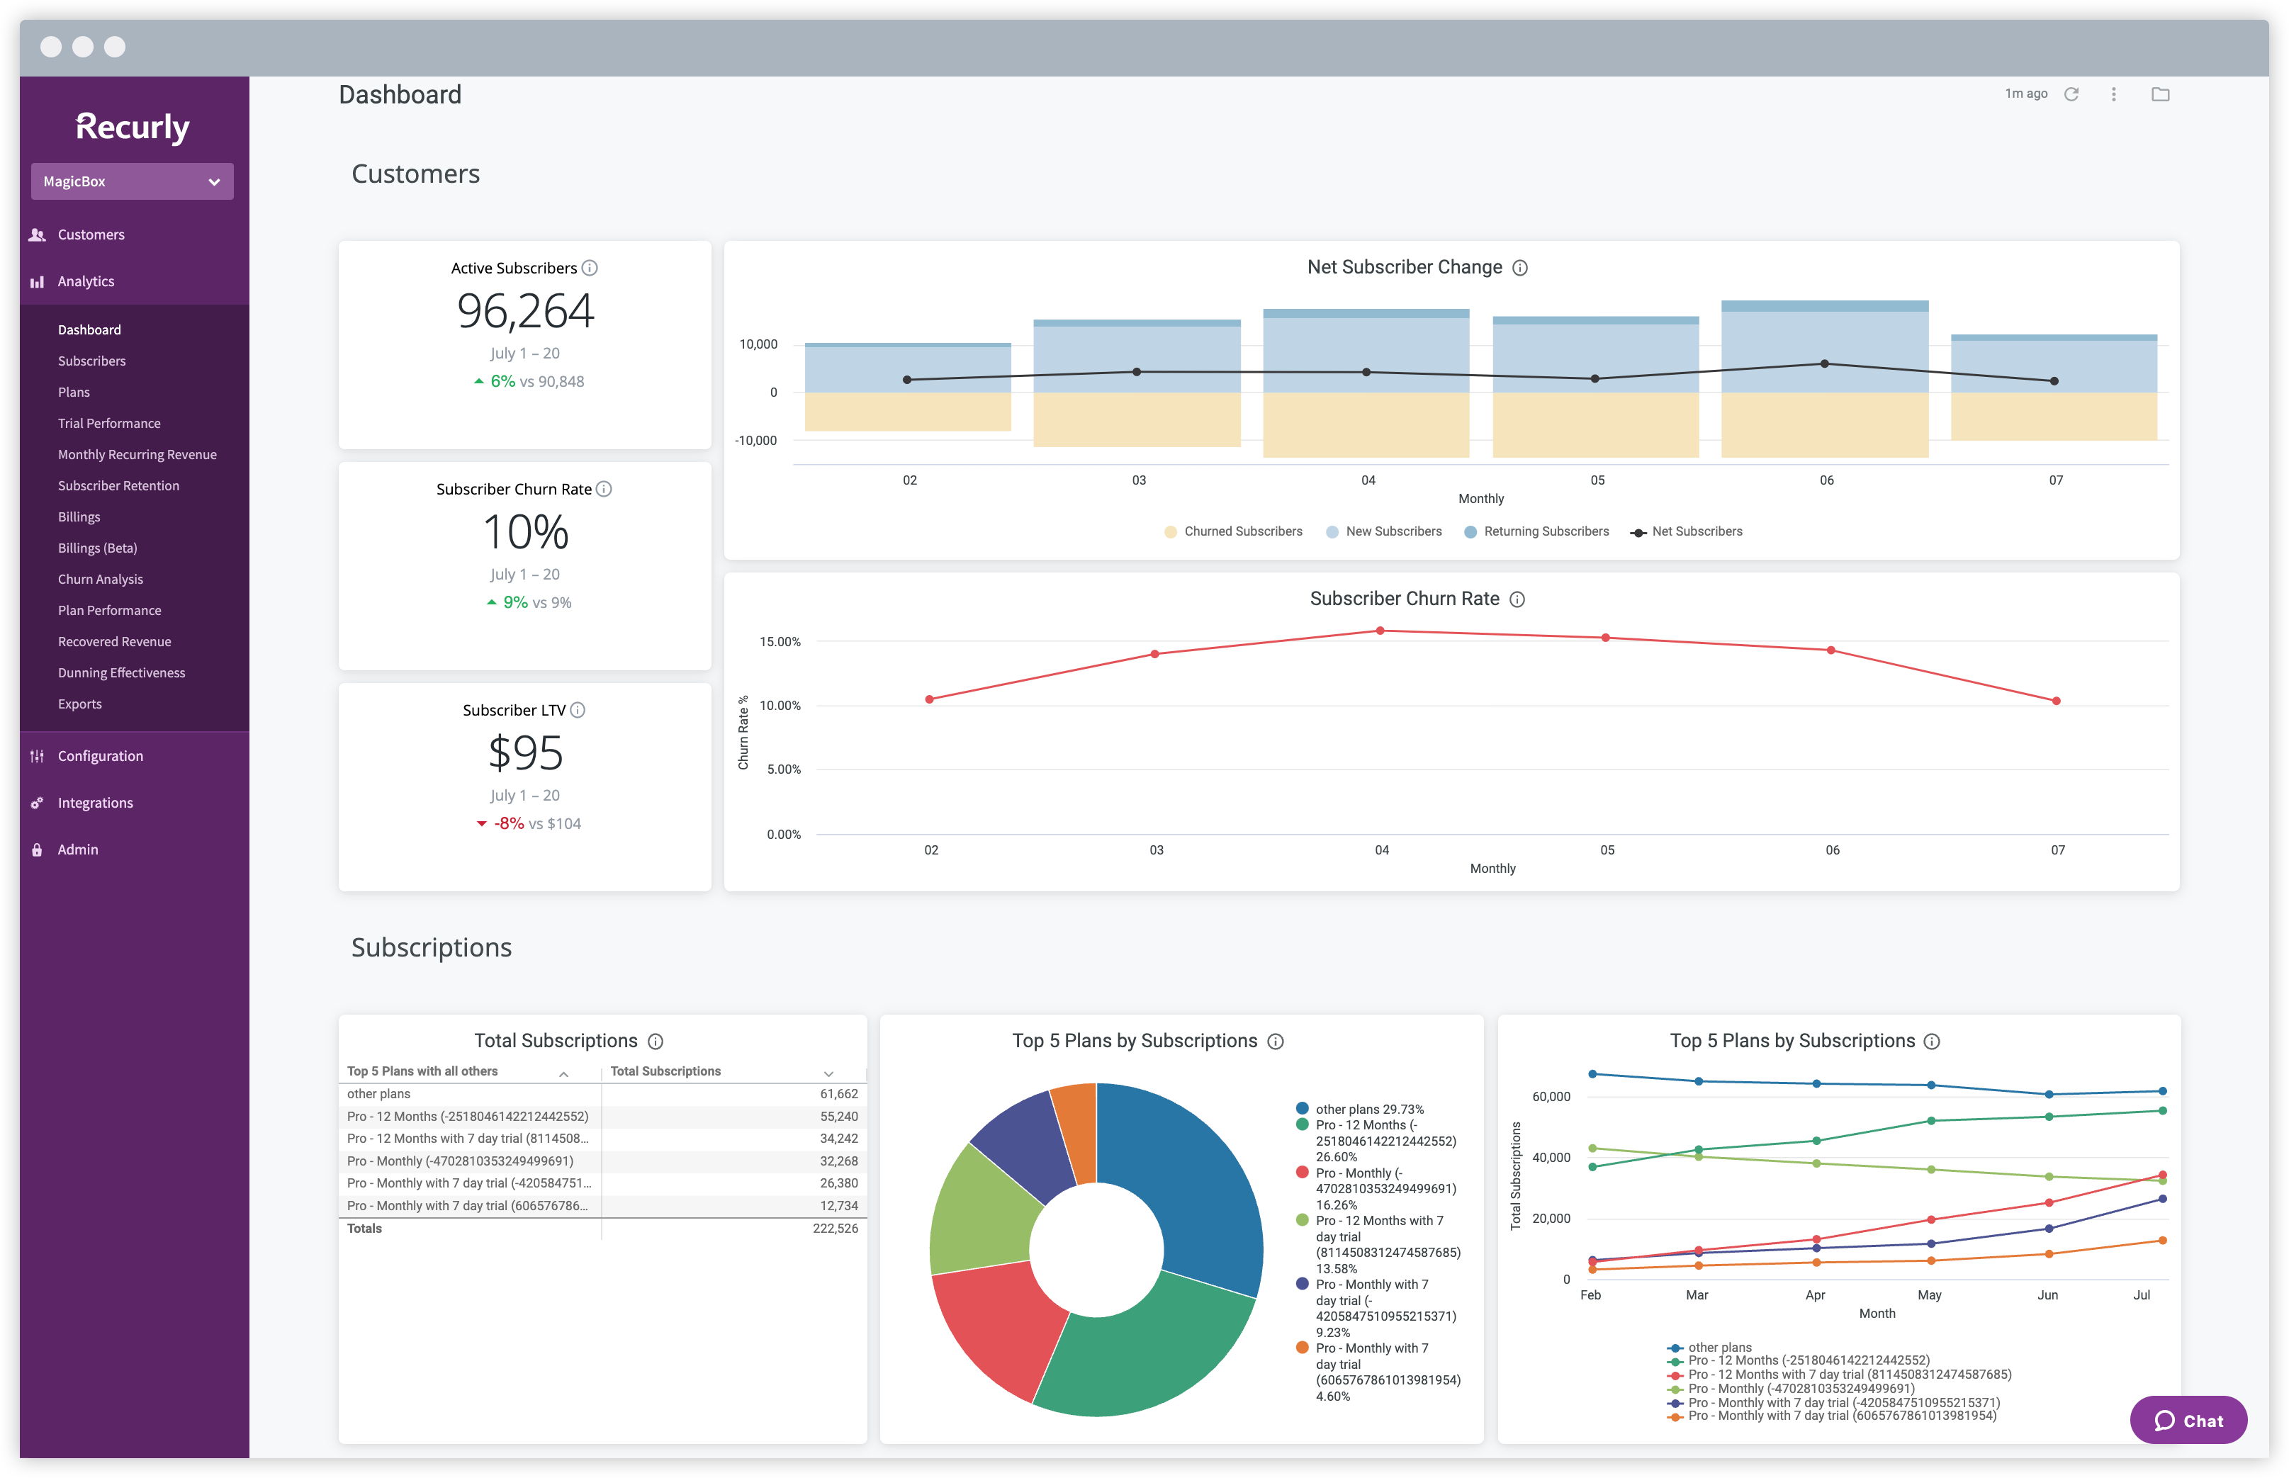
Task: Click the Analytics bar chart icon
Action: pyautogui.click(x=36, y=281)
